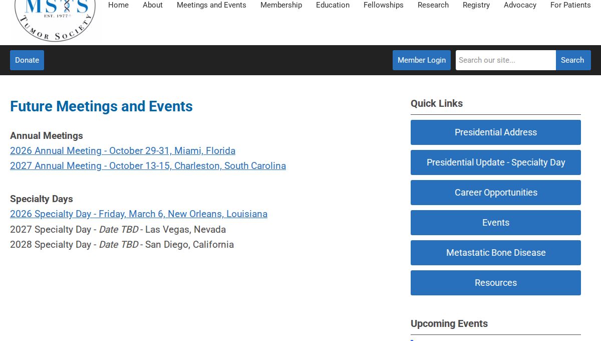Image resolution: width=601 pixels, height=341 pixels.
Task: Click the Search button
Action: pyautogui.click(x=573, y=60)
